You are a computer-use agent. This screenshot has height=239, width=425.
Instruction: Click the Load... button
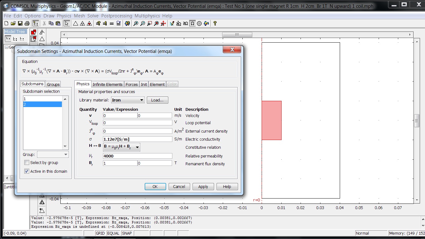pos(157,100)
